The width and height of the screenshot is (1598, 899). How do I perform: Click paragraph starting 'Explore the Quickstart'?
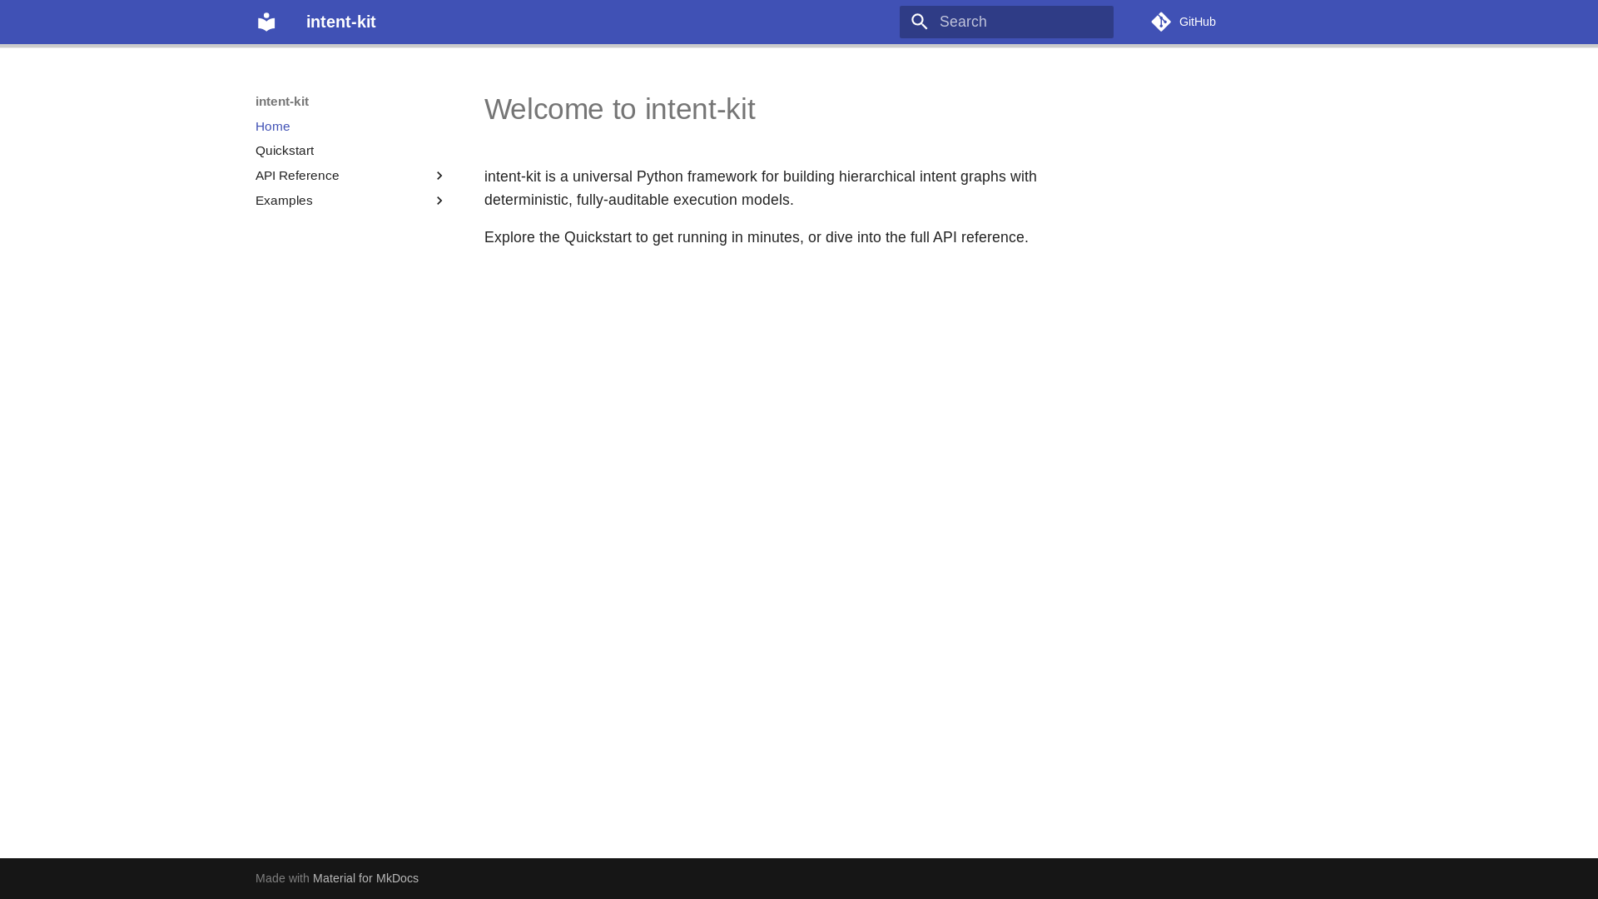click(757, 237)
